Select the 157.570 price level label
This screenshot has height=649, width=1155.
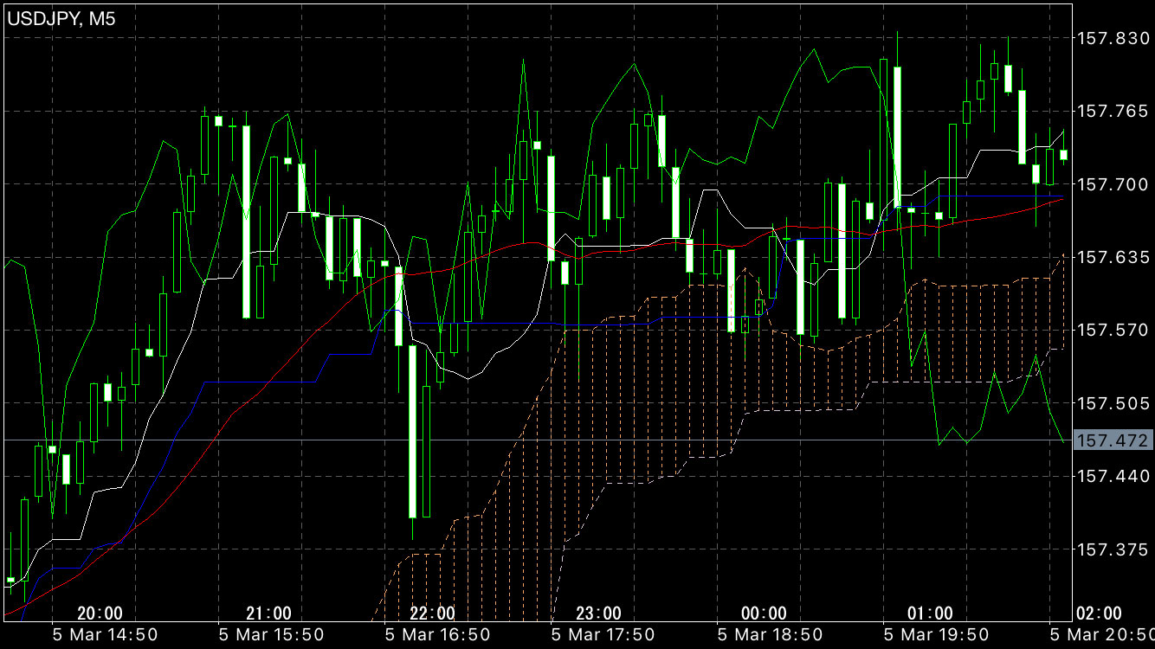point(1111,330)
